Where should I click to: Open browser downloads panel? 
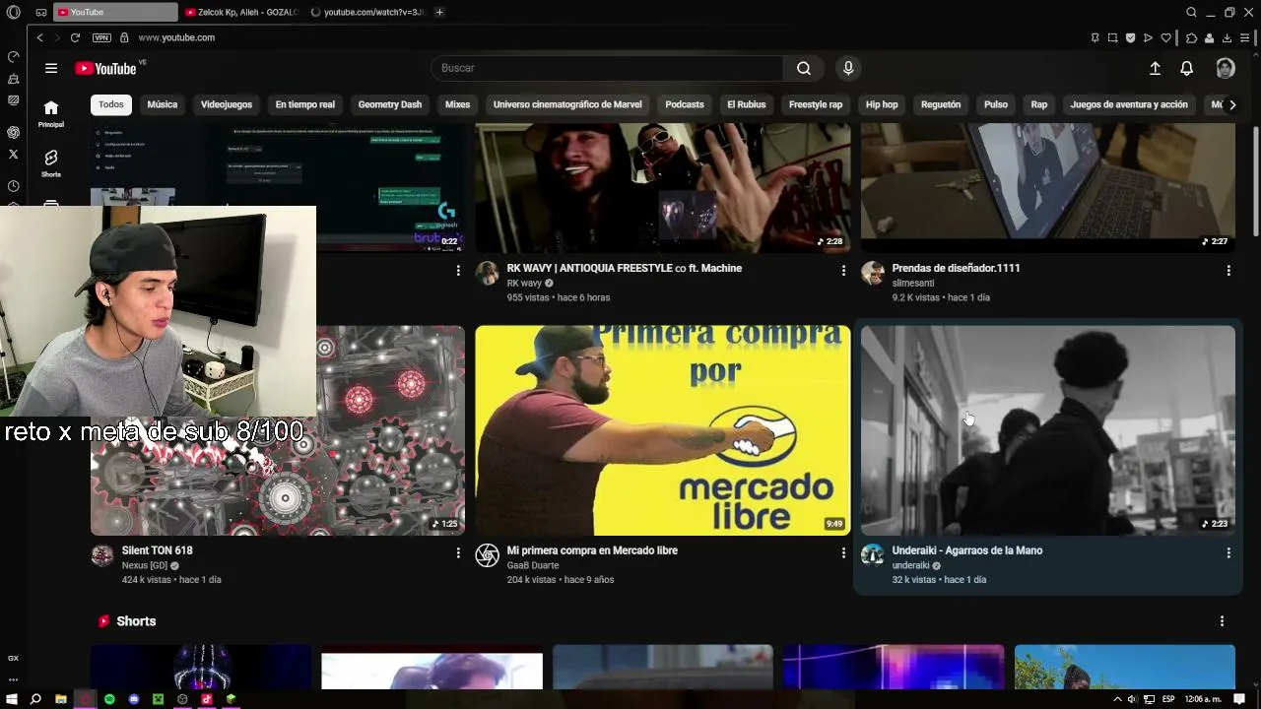(x=1227, y=37)
